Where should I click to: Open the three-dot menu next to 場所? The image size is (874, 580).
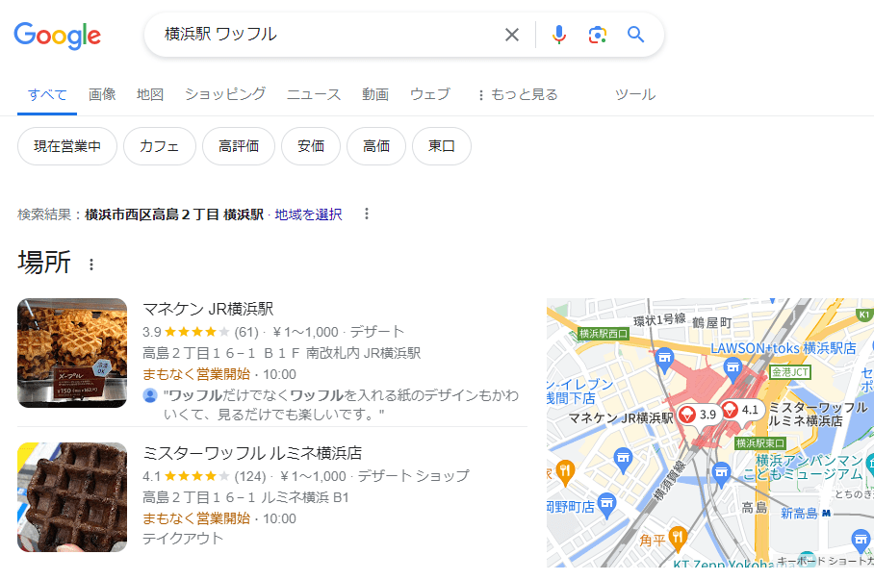pyautogui.click(x=91, y=265)
